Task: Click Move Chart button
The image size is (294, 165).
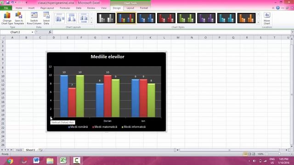Action: [267, 18]
